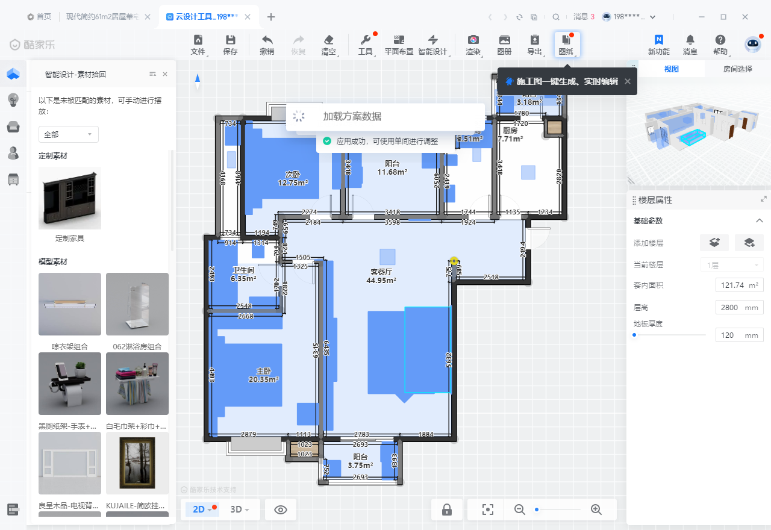The width and height of the screenshot is (771, 530).
Task: Click the 客餐厅 44.95m² room label
Action: (381, 276)
